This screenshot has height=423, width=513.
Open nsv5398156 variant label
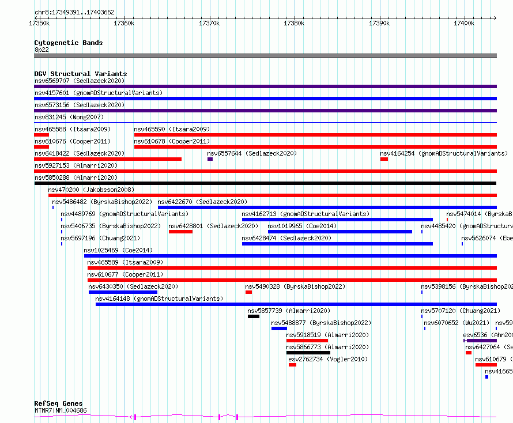466,286
